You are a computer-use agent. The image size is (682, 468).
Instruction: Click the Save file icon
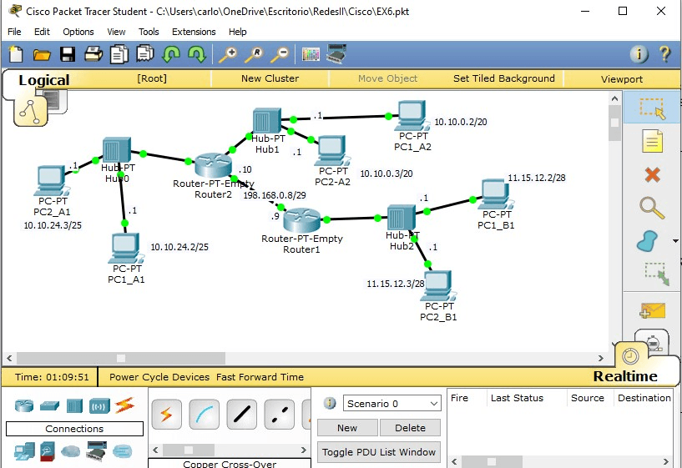point(68,55)
